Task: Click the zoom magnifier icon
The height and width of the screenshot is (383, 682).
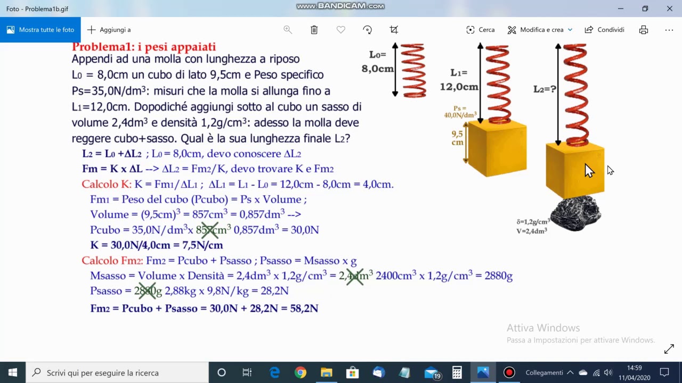Action: (288, 30)
